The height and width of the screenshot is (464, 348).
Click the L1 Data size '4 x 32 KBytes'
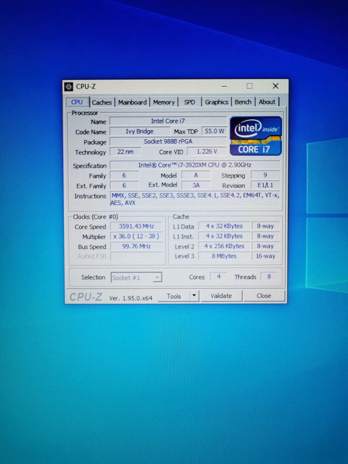pos(224,226)
